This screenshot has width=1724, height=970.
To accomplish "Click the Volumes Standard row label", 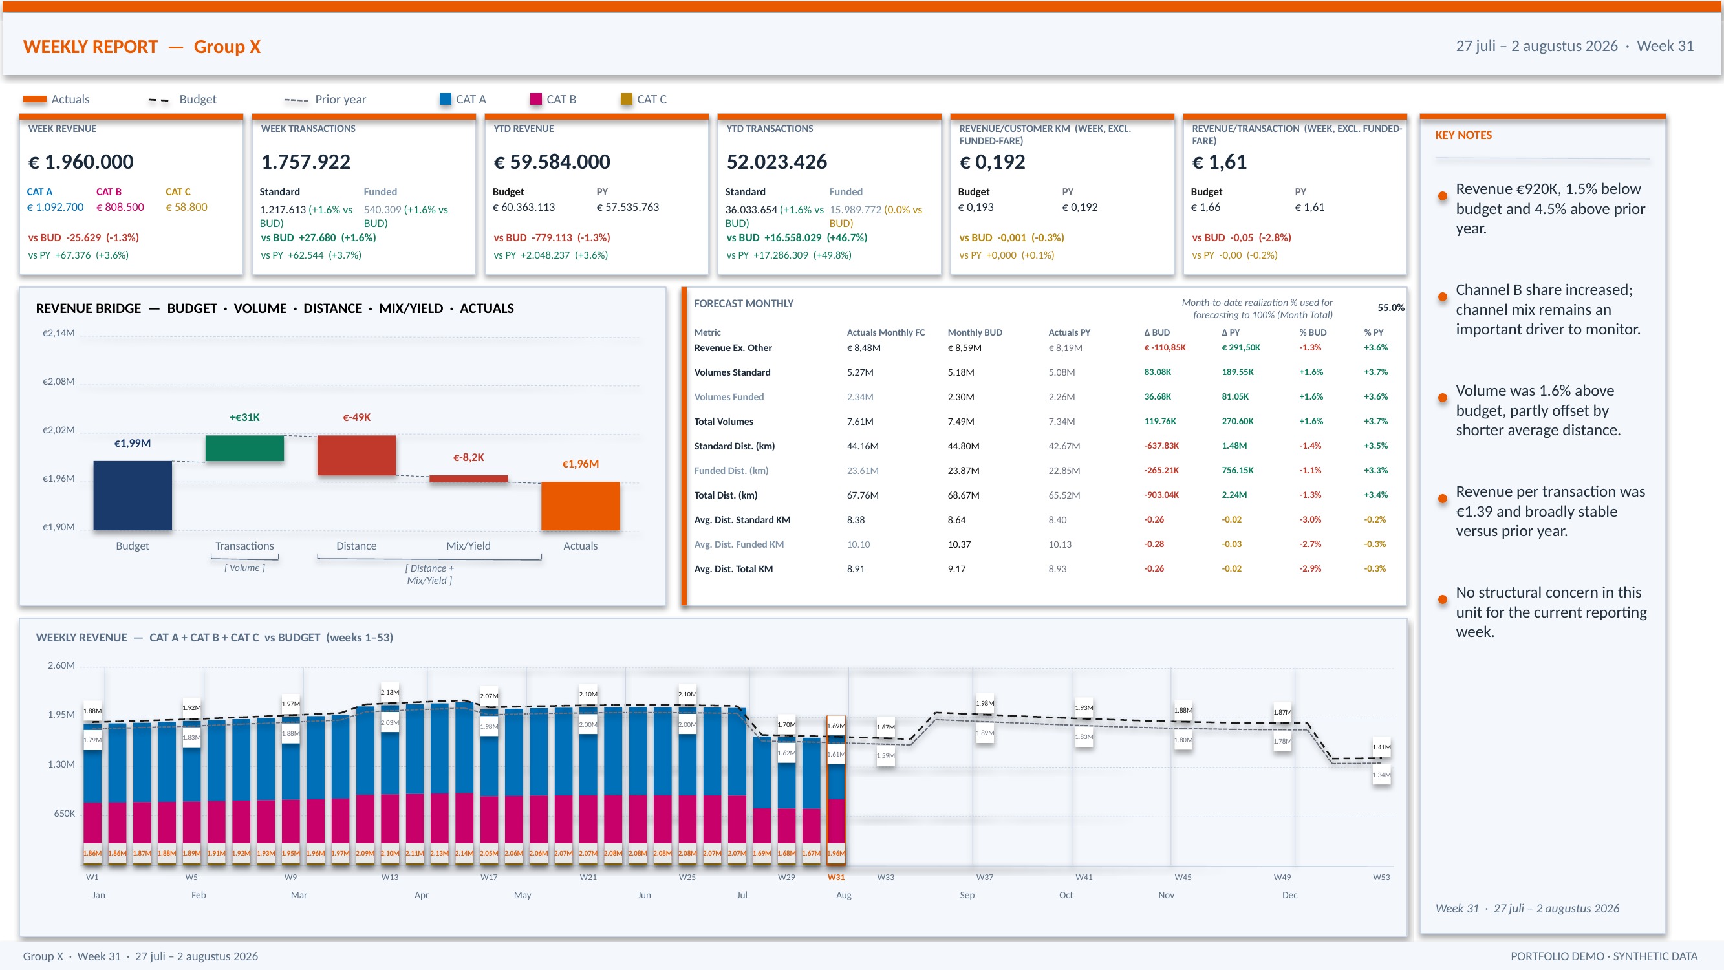I will coord(732,373).
